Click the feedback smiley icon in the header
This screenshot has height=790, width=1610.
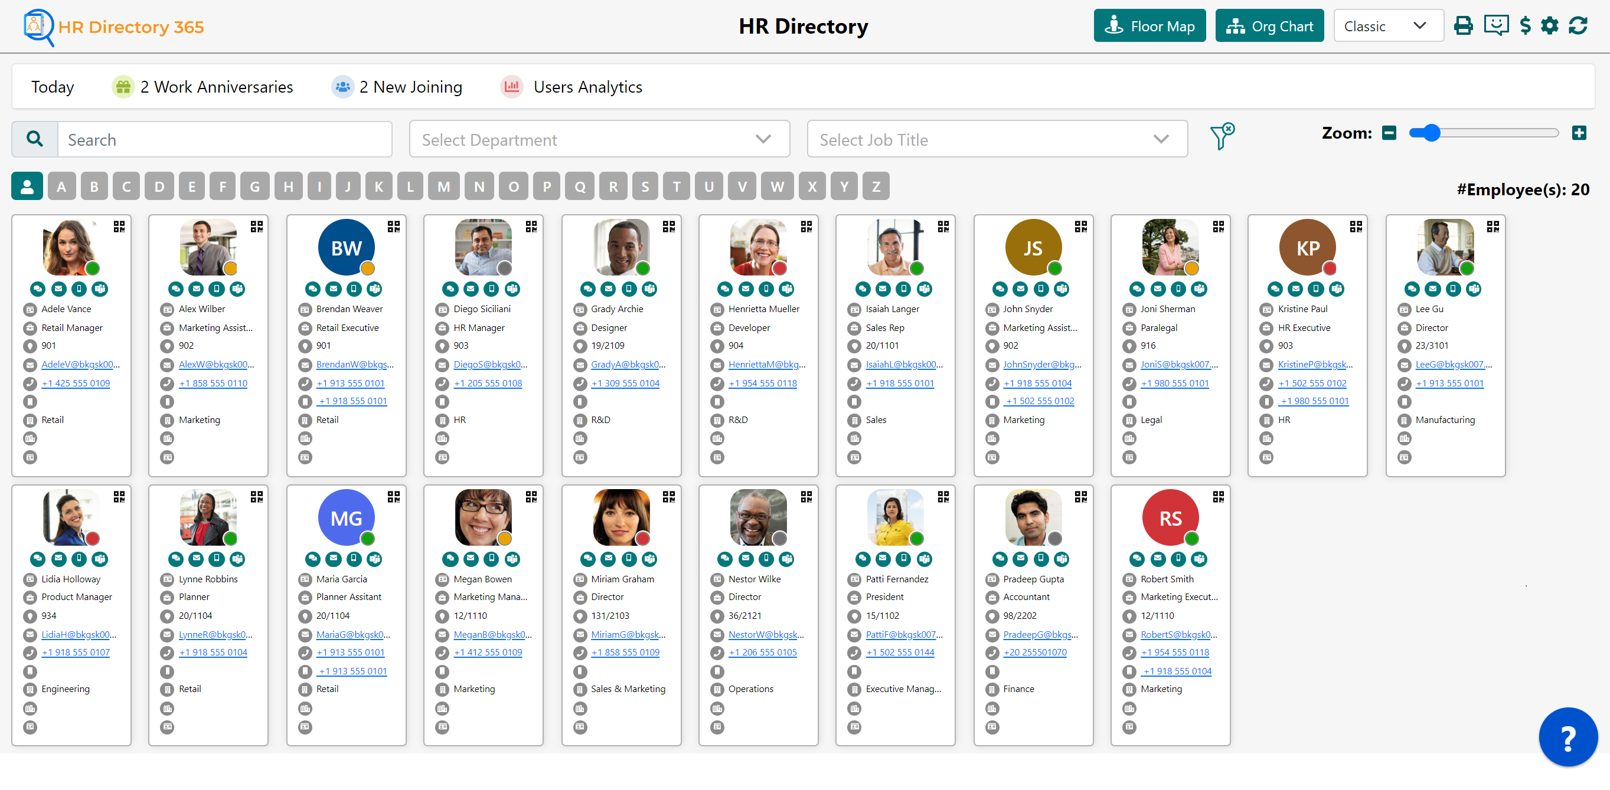pyautogui.click(x=1497, y=25)
